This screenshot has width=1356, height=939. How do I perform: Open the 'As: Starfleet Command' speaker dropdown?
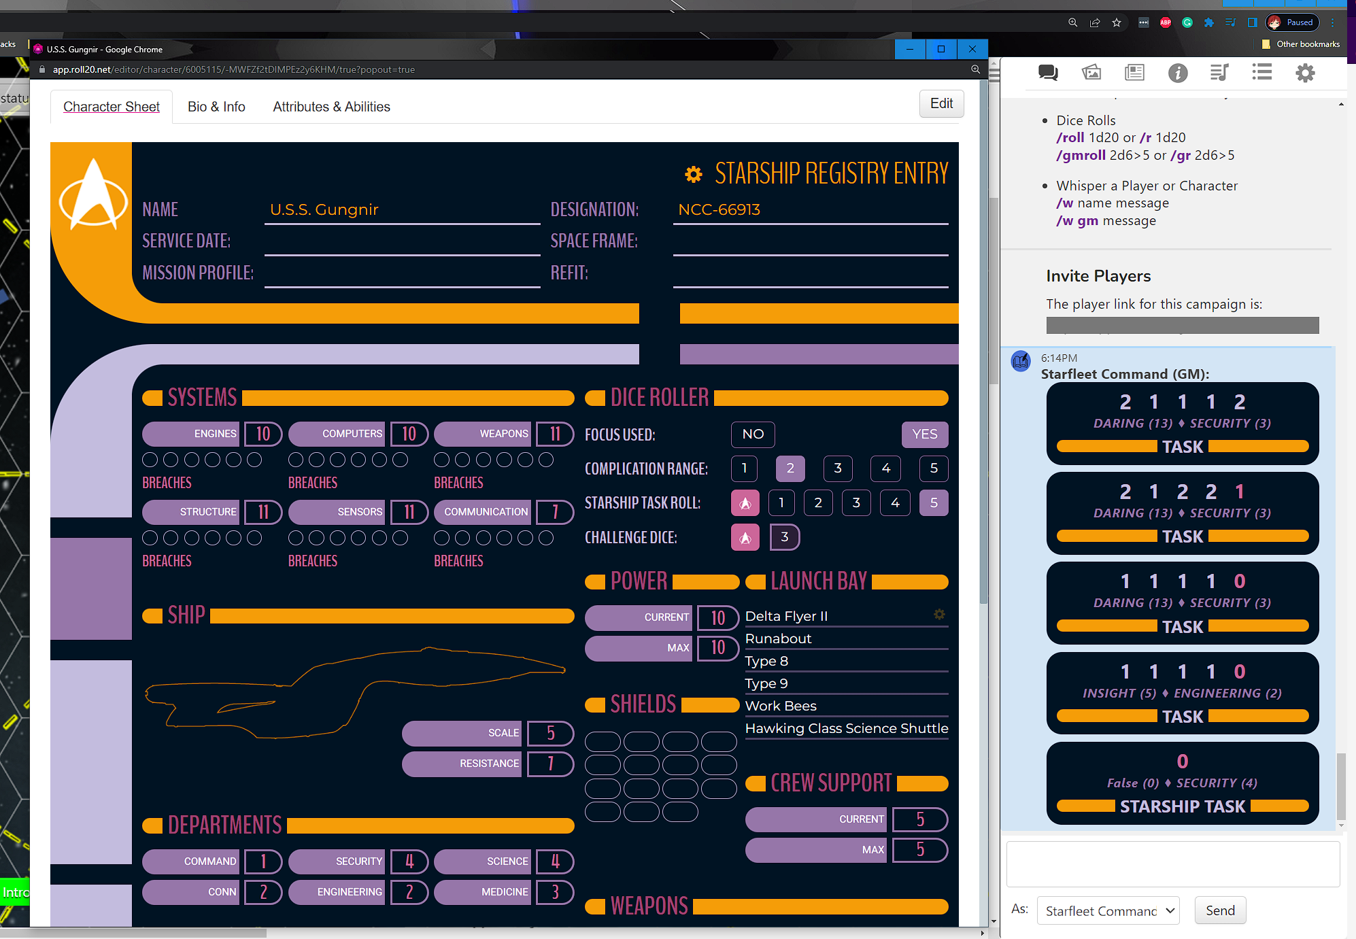click(x=1108, y=911)
